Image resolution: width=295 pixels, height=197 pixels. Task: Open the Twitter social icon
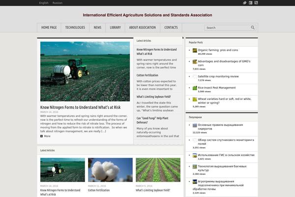coord(244,2)
